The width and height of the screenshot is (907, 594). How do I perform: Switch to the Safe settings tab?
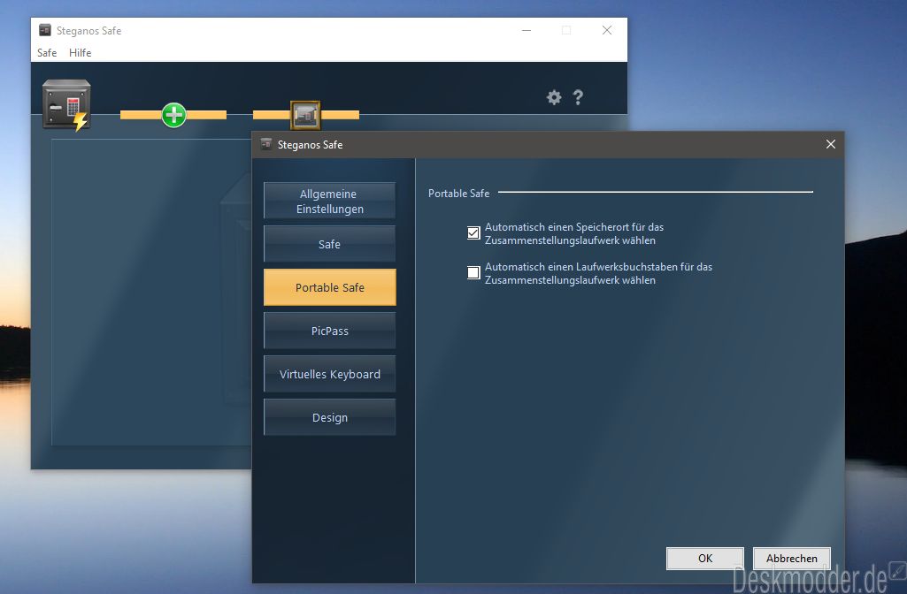330,244
